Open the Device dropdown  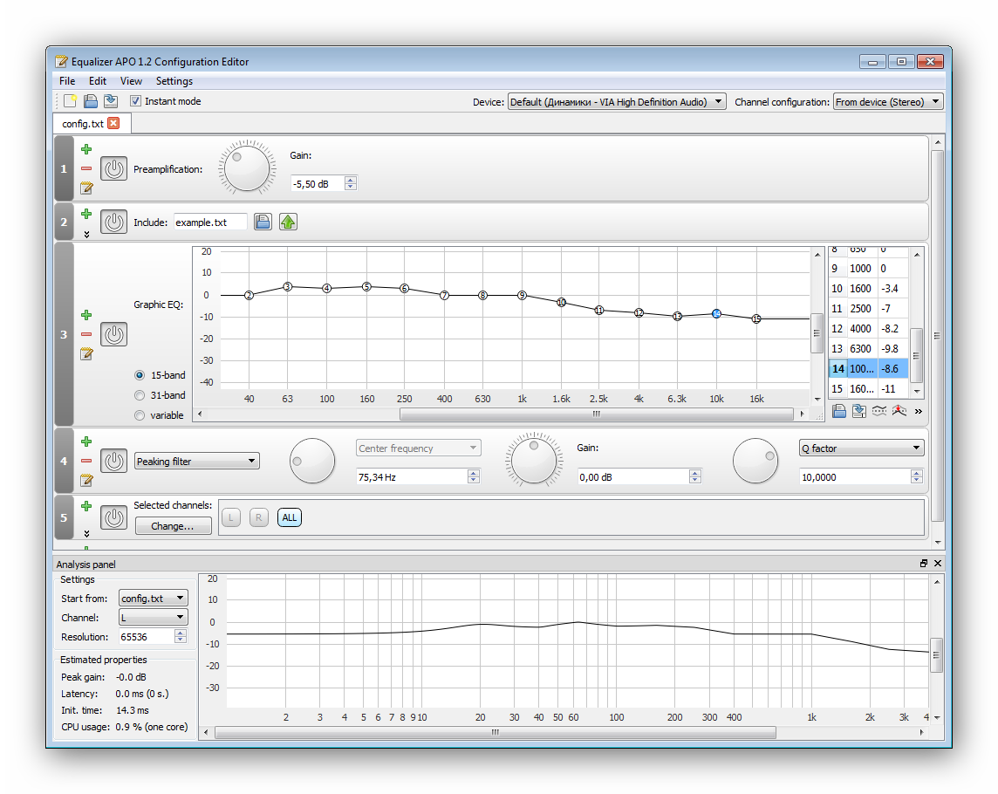click(x=616, y=101)
